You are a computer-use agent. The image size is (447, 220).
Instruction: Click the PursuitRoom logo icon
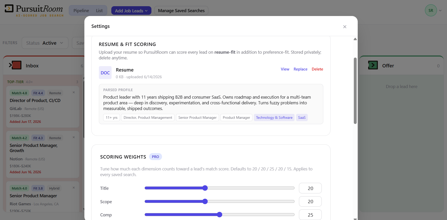point(9,9)
